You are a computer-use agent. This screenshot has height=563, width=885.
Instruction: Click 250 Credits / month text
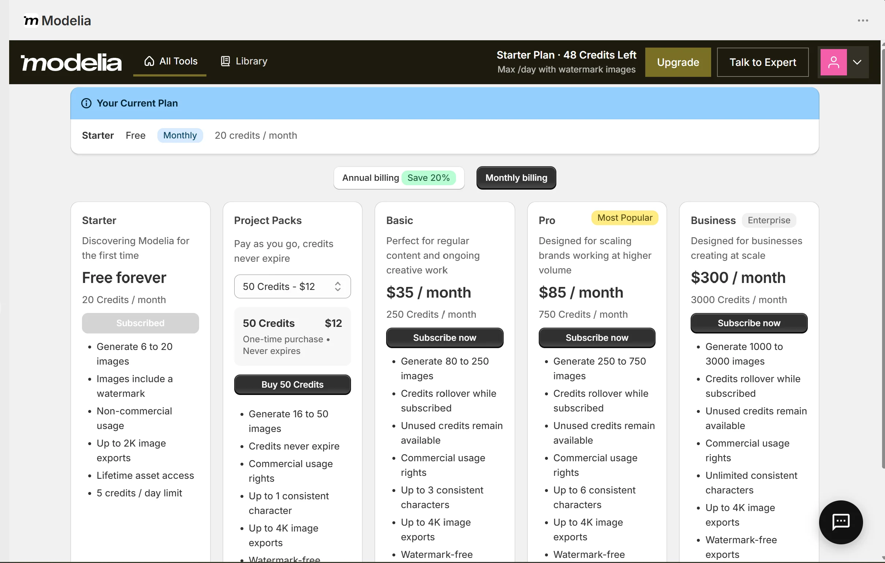click(431, 314)
